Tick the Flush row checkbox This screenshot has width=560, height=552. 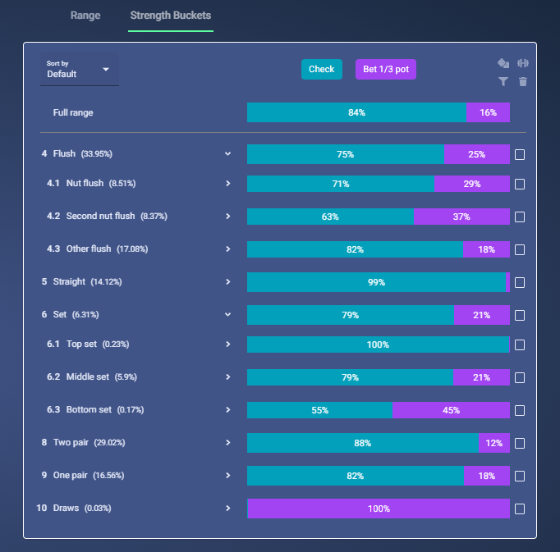pyautogui.click(x=520, y=154)
